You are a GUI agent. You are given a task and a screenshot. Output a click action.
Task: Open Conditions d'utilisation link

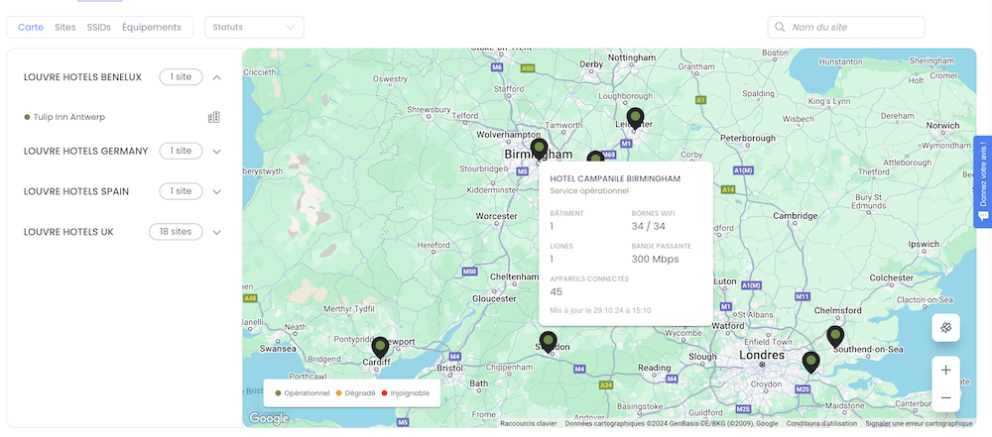point(821,424)
